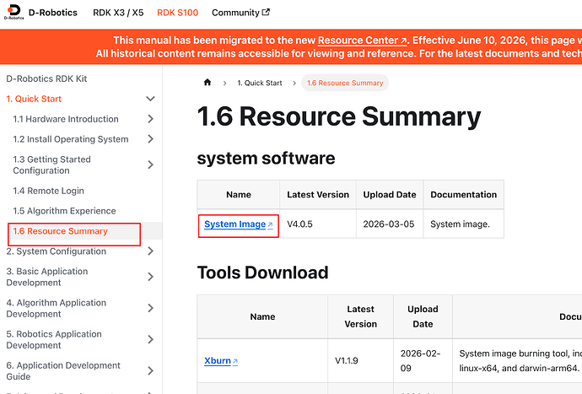Expand 4. Algorithm Application Development chevron
This screenshot has width=582, height=394.
coord(150,308)
